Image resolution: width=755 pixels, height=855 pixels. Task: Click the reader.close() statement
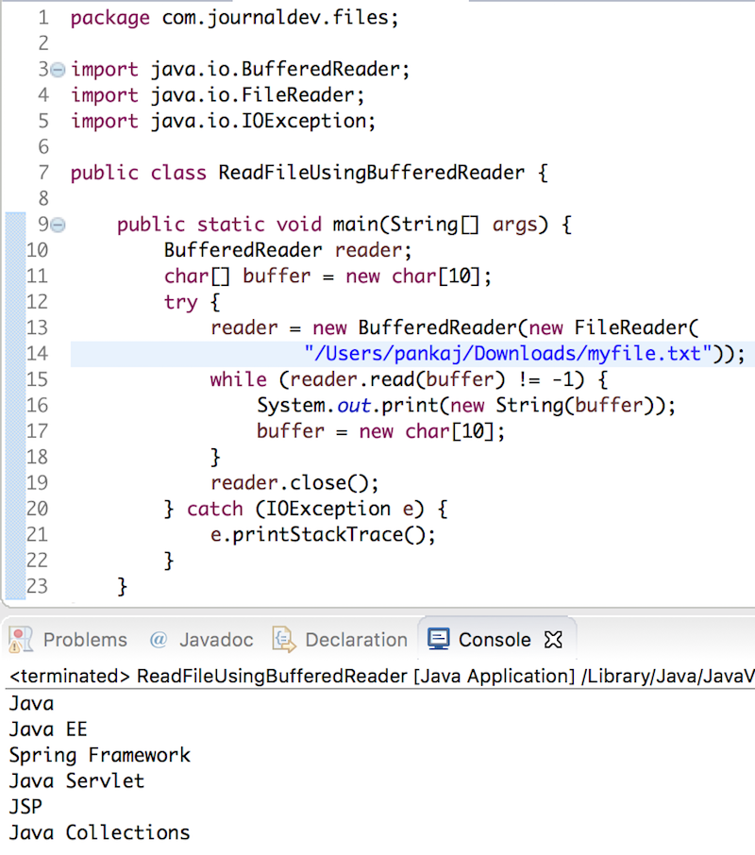(294, 483)
